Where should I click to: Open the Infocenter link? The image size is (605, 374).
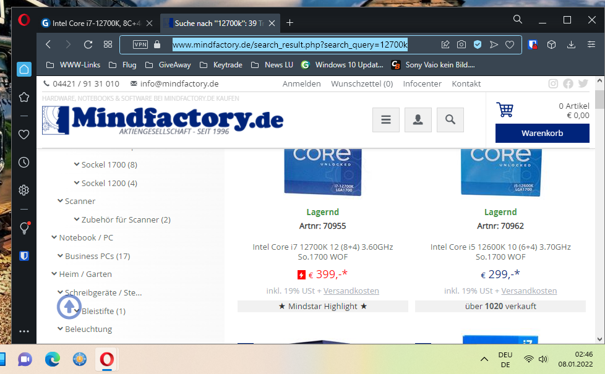(x=422, y=83)
